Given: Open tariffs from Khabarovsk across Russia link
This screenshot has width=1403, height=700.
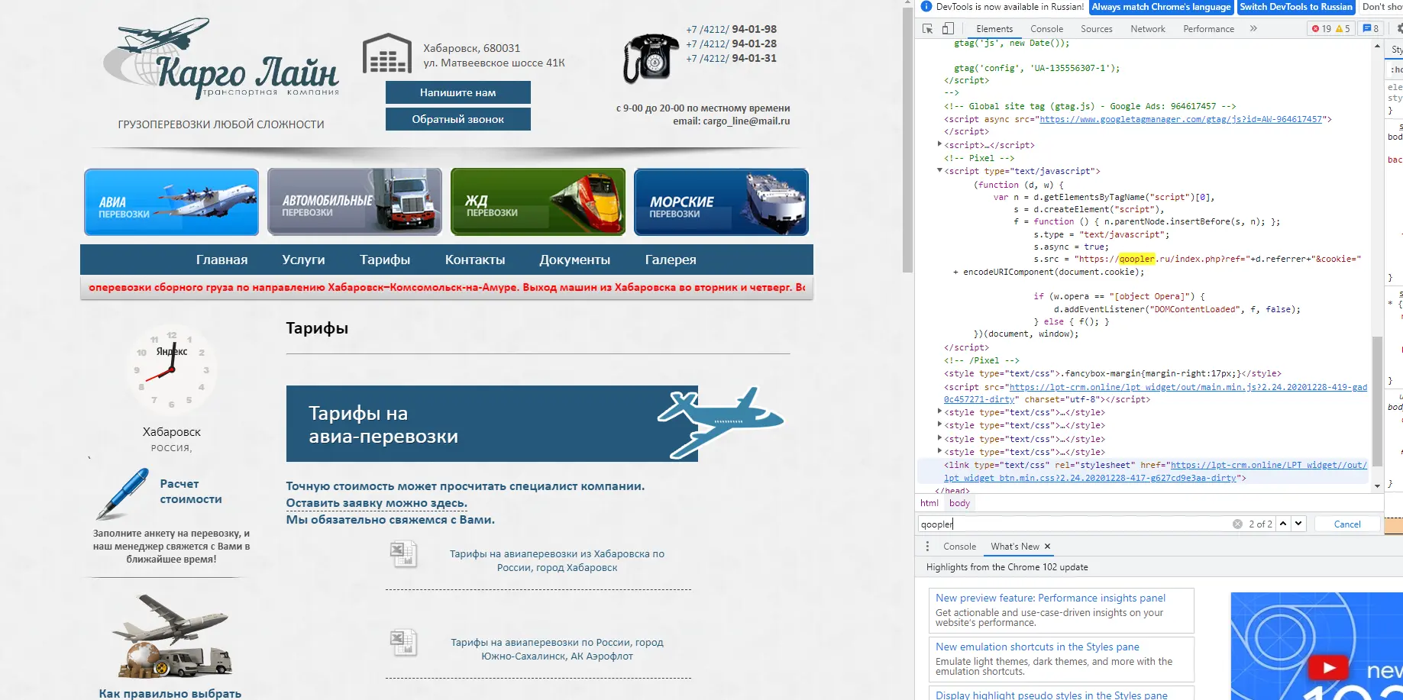Looking at the screenshot, I should point(557,560).
